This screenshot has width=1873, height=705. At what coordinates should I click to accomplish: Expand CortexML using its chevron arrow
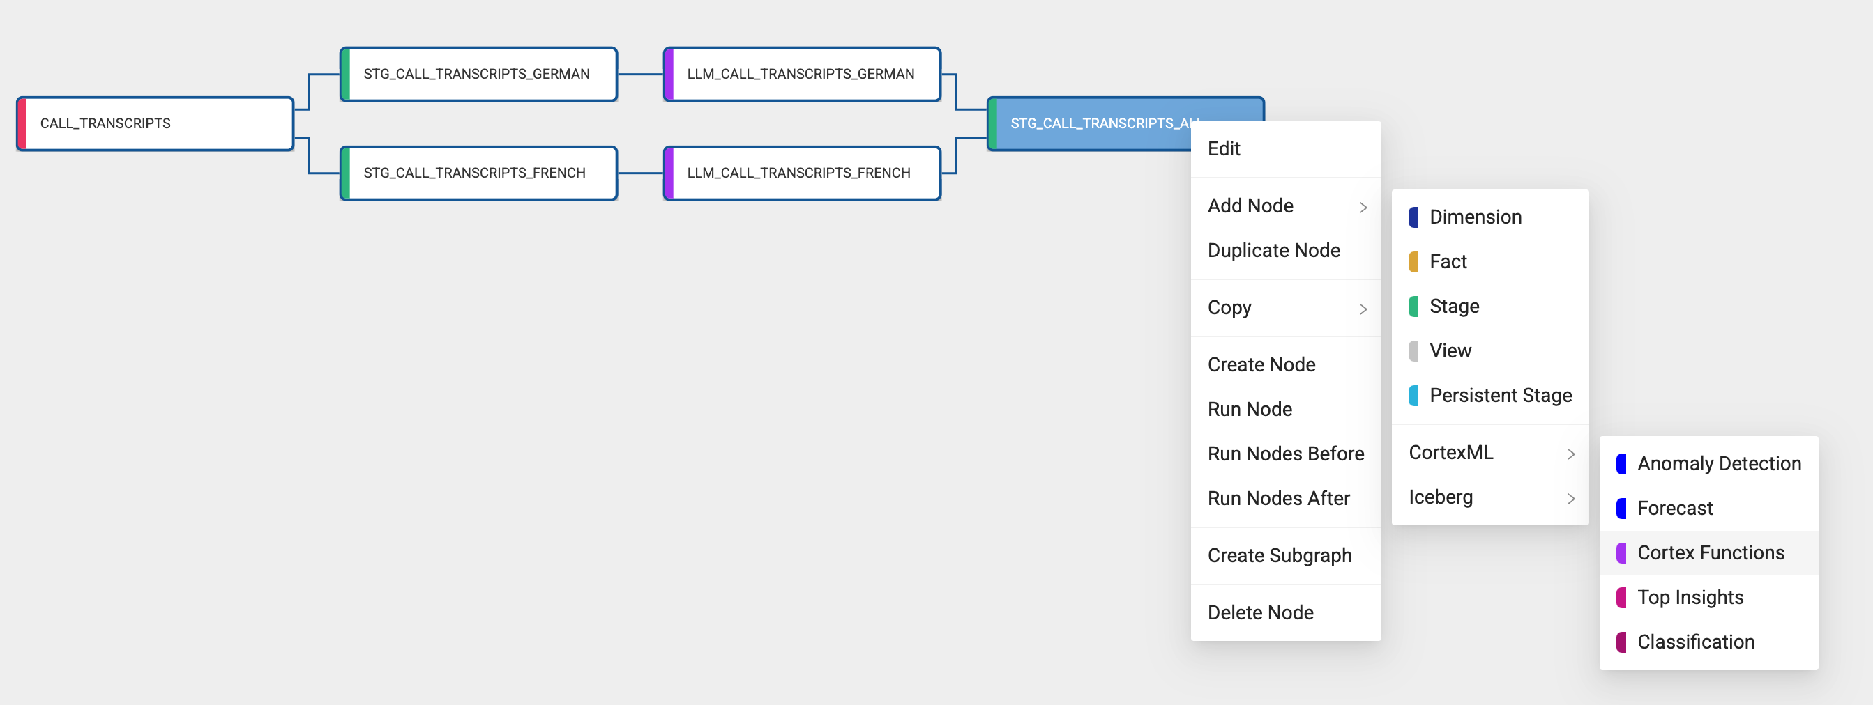[x=1571, y=454]
